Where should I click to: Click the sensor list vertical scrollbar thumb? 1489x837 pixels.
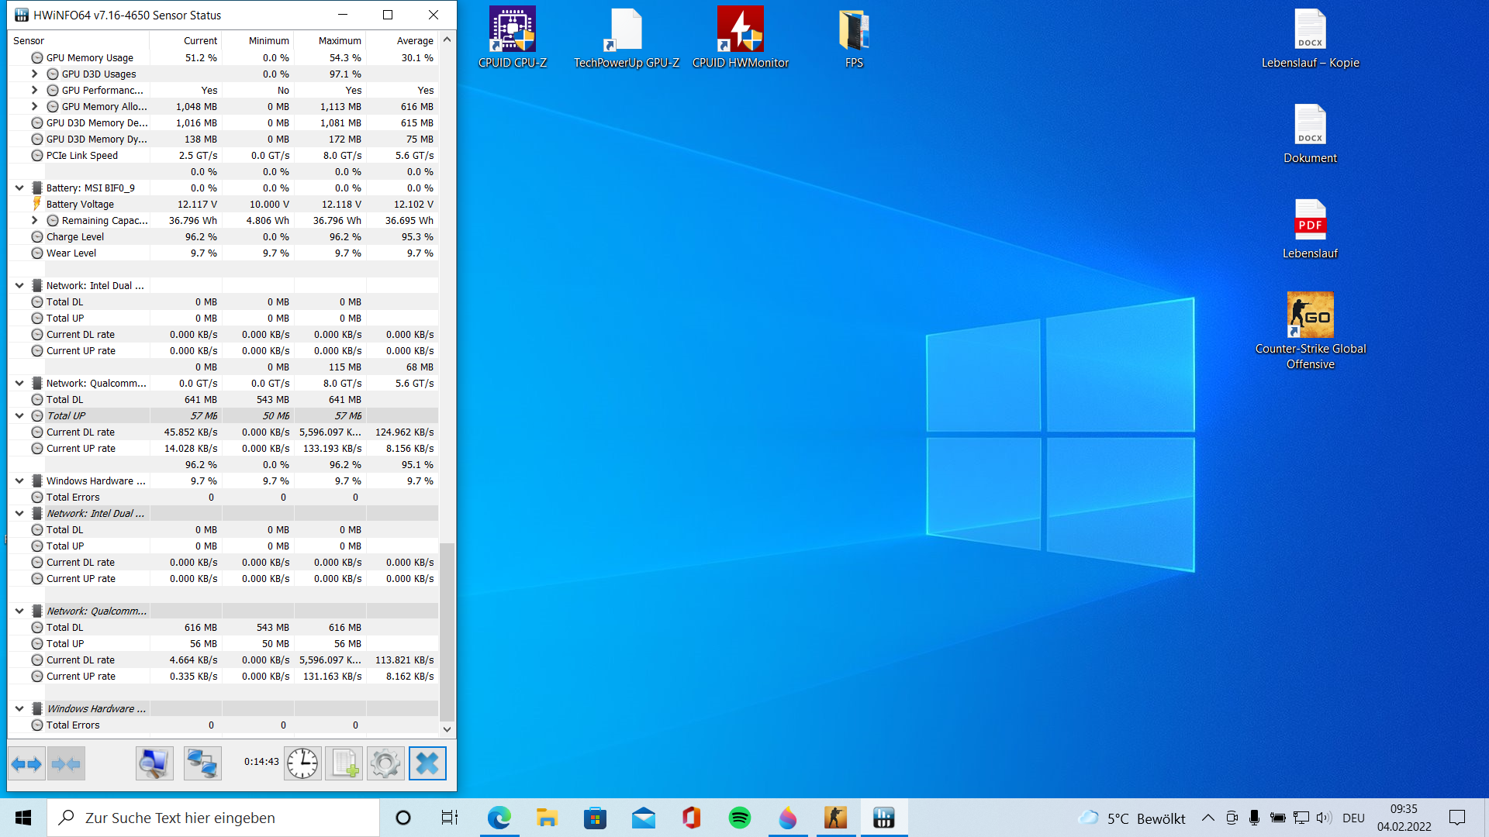point(447,632)
